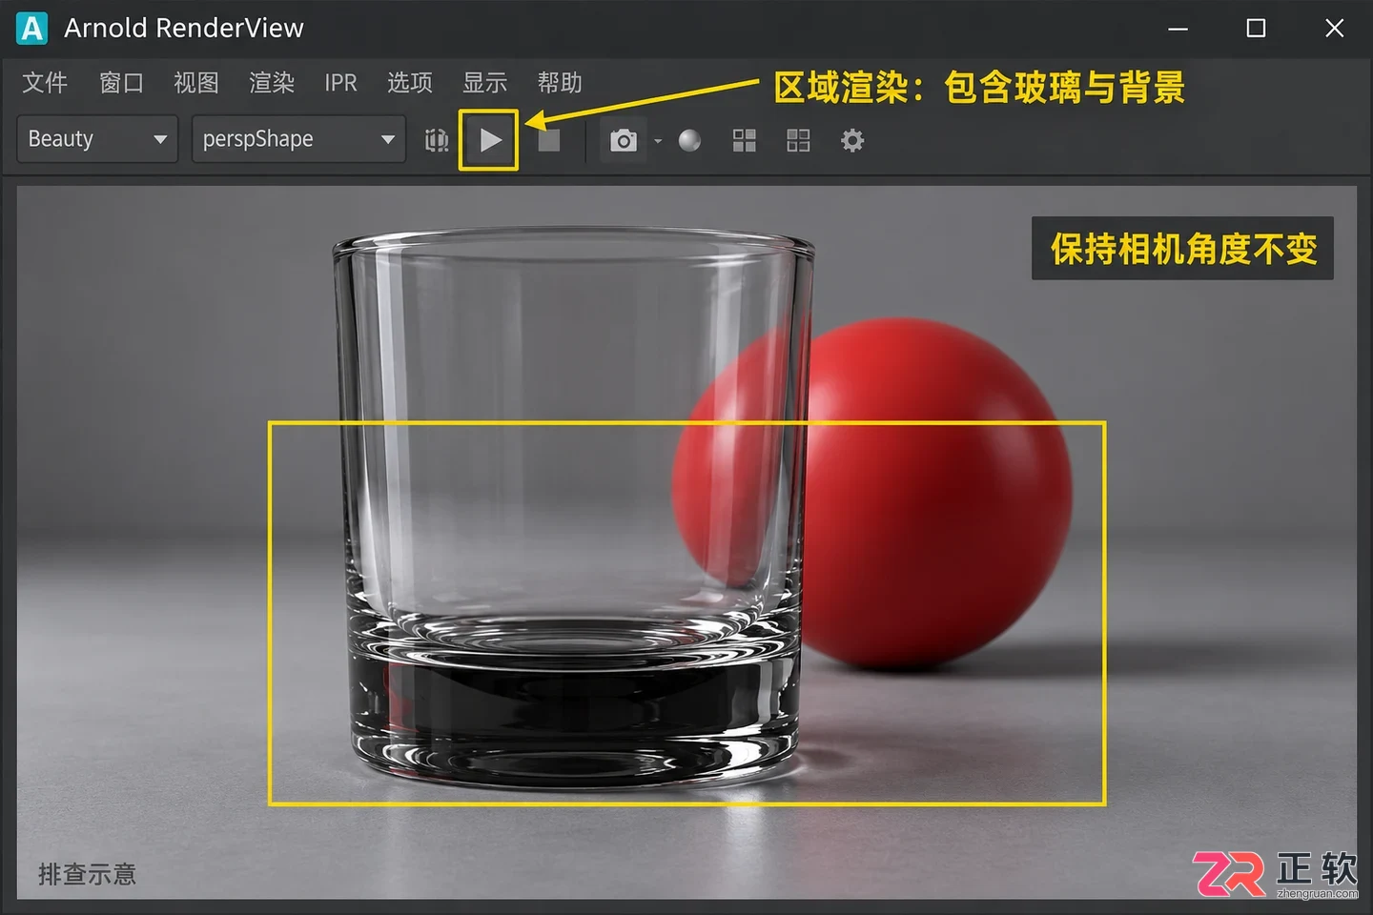This screenshot has height=915, width=1373.
Task: Open the 渲染 menu
Action: pos(272,83)
